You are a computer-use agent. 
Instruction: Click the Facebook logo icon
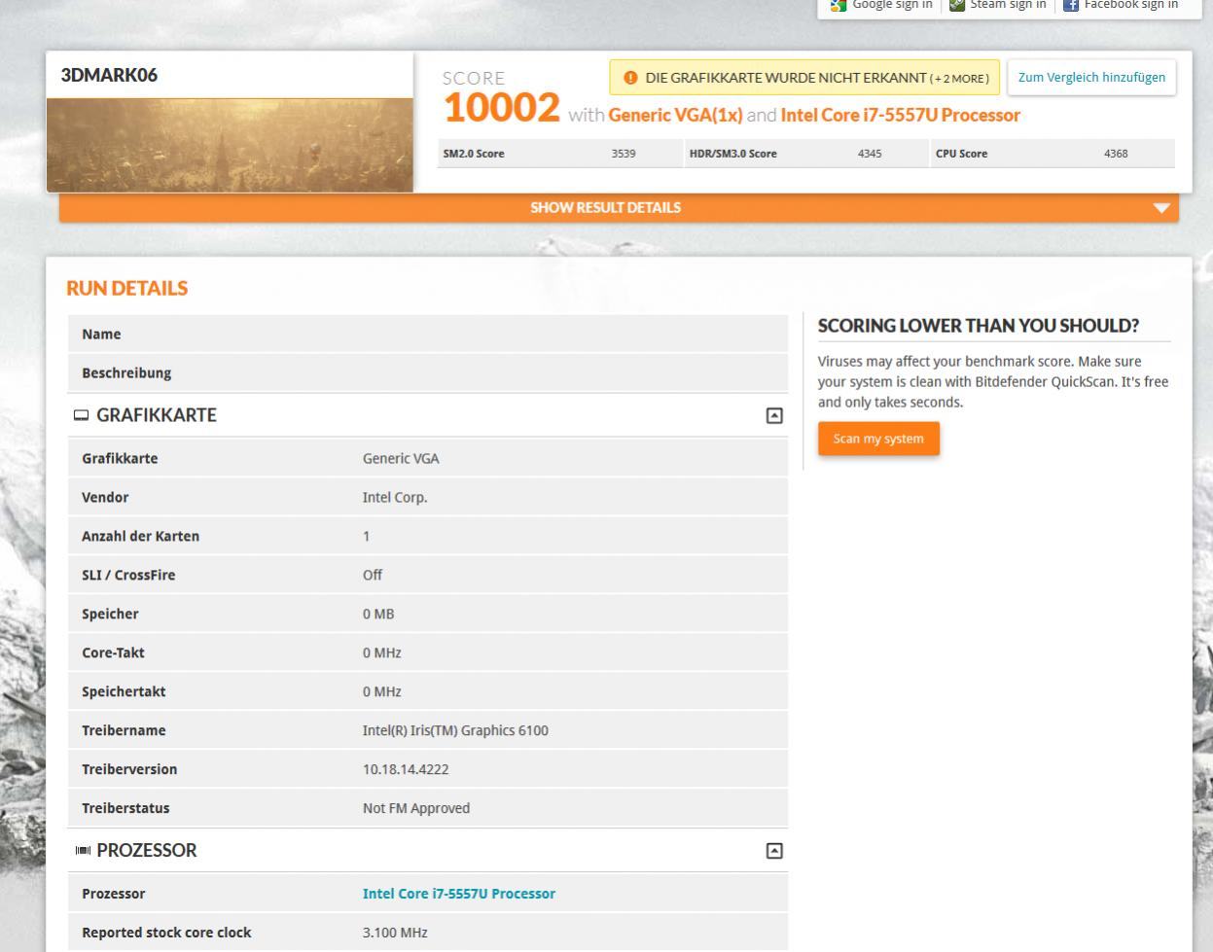[x=1070, y=5]
